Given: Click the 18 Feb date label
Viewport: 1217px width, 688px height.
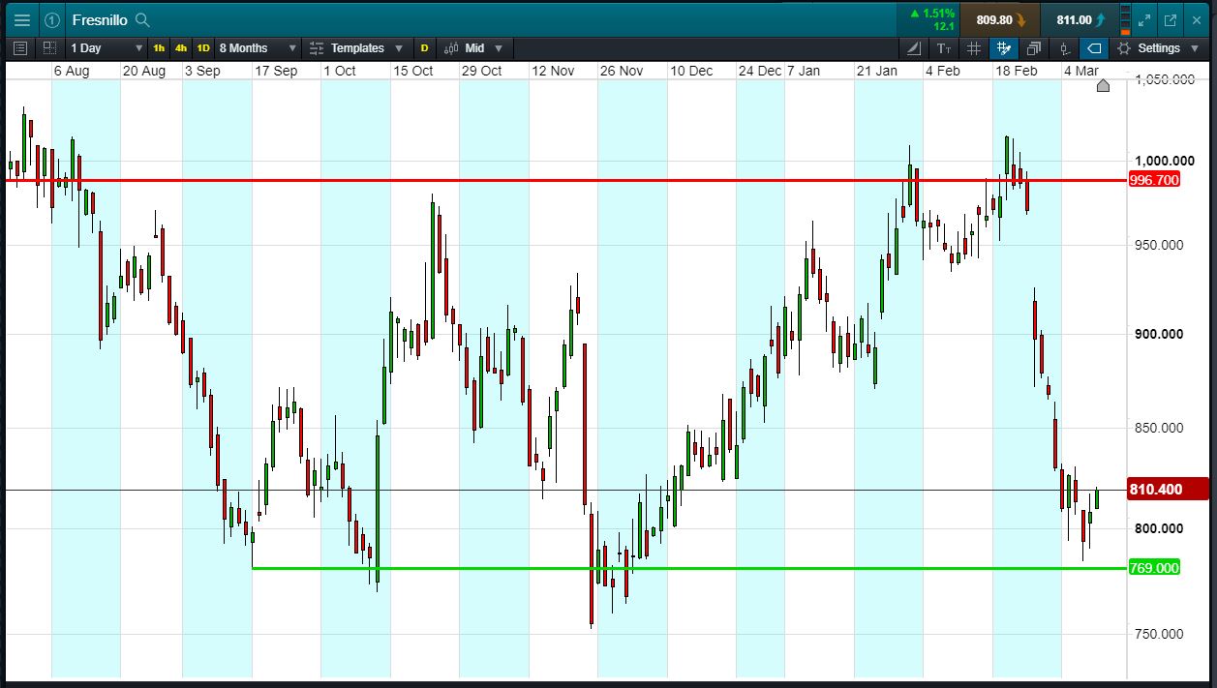Looking at the screenshot, I should tap(1017, 71).
